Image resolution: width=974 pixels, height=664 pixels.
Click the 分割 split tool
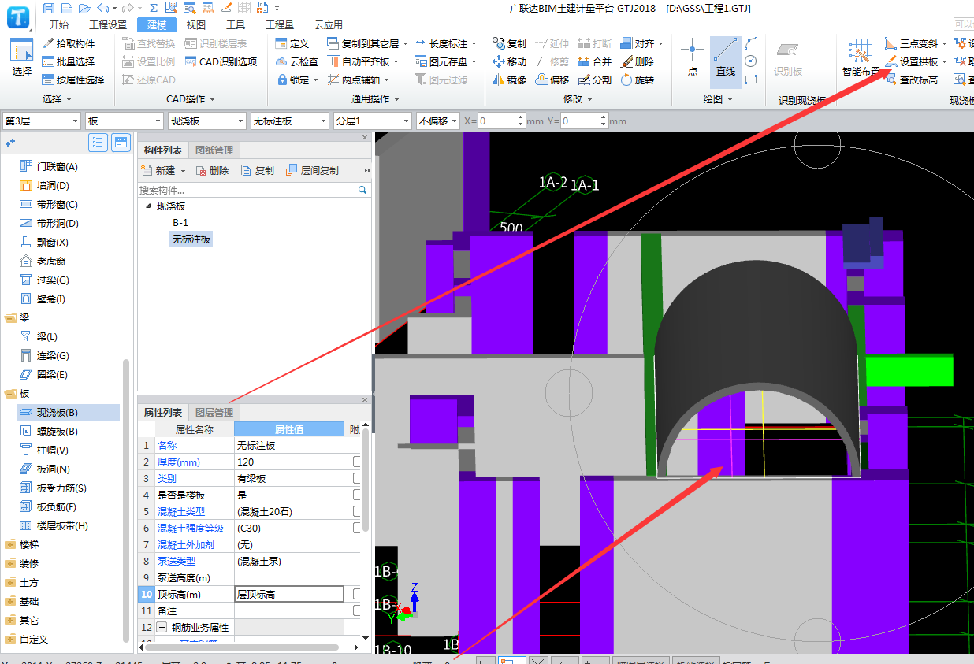[595, 80]
